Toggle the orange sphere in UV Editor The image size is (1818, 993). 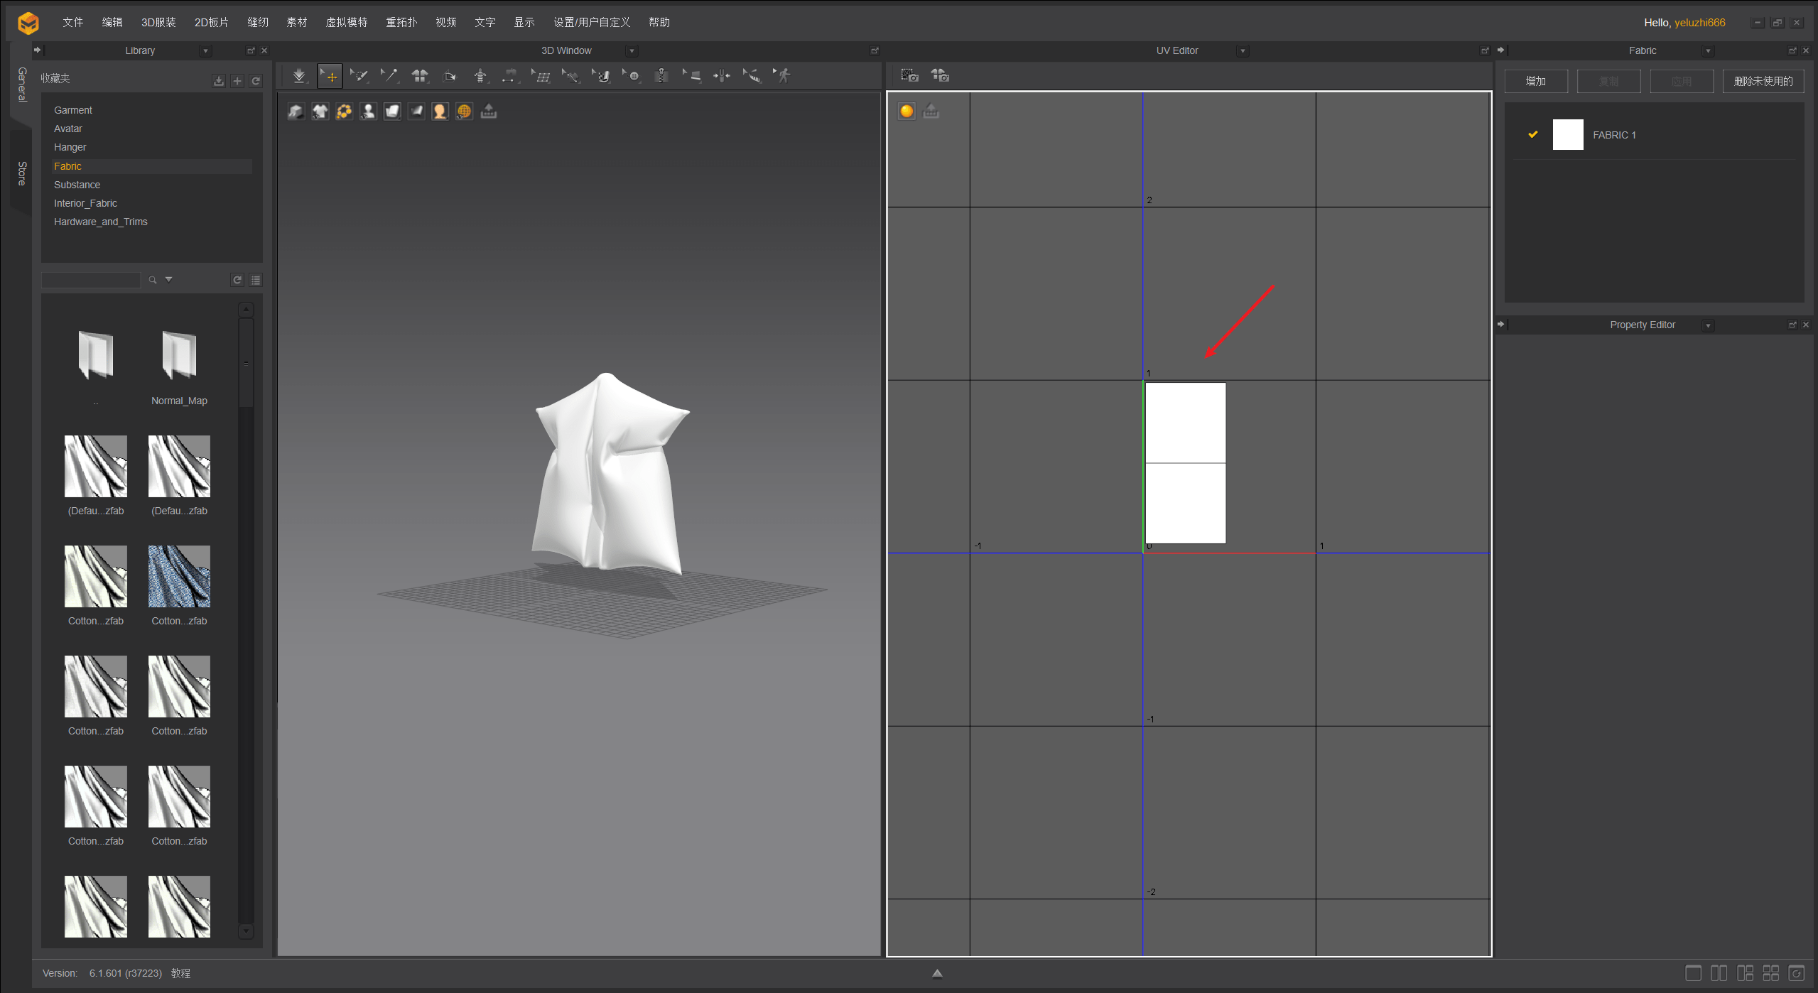907,112
